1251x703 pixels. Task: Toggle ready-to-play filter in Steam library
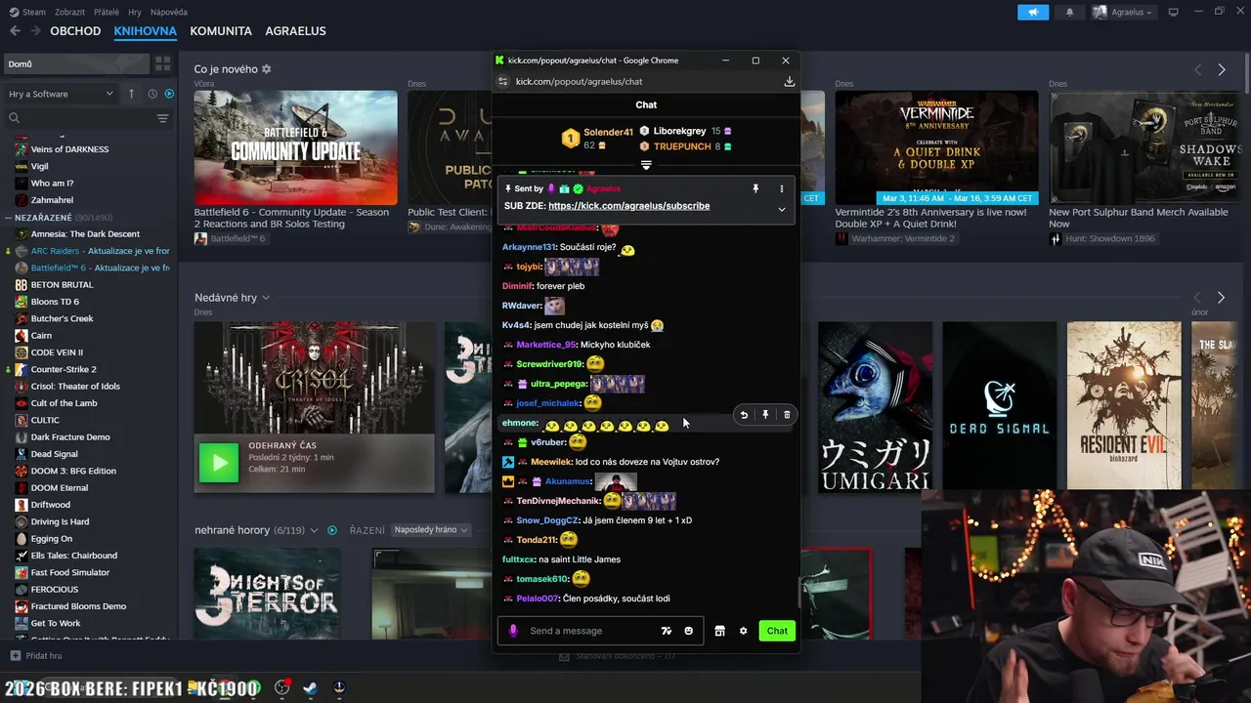point(169,94)
